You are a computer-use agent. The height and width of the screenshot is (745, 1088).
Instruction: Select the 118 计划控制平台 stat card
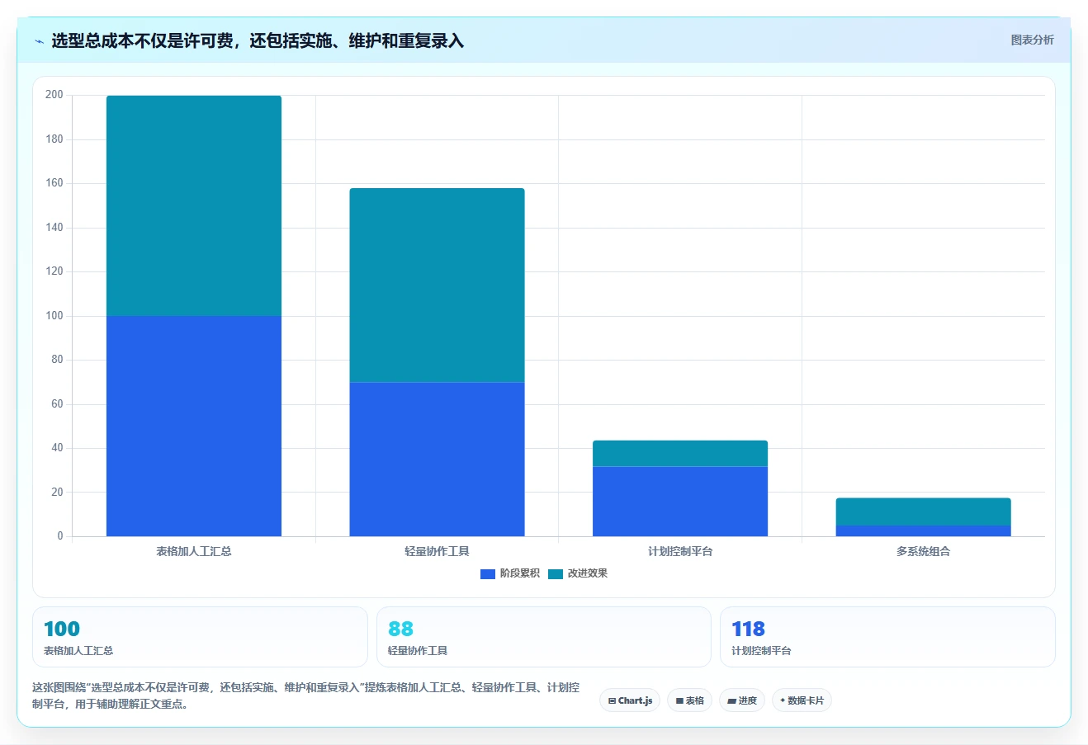point(887,637)
